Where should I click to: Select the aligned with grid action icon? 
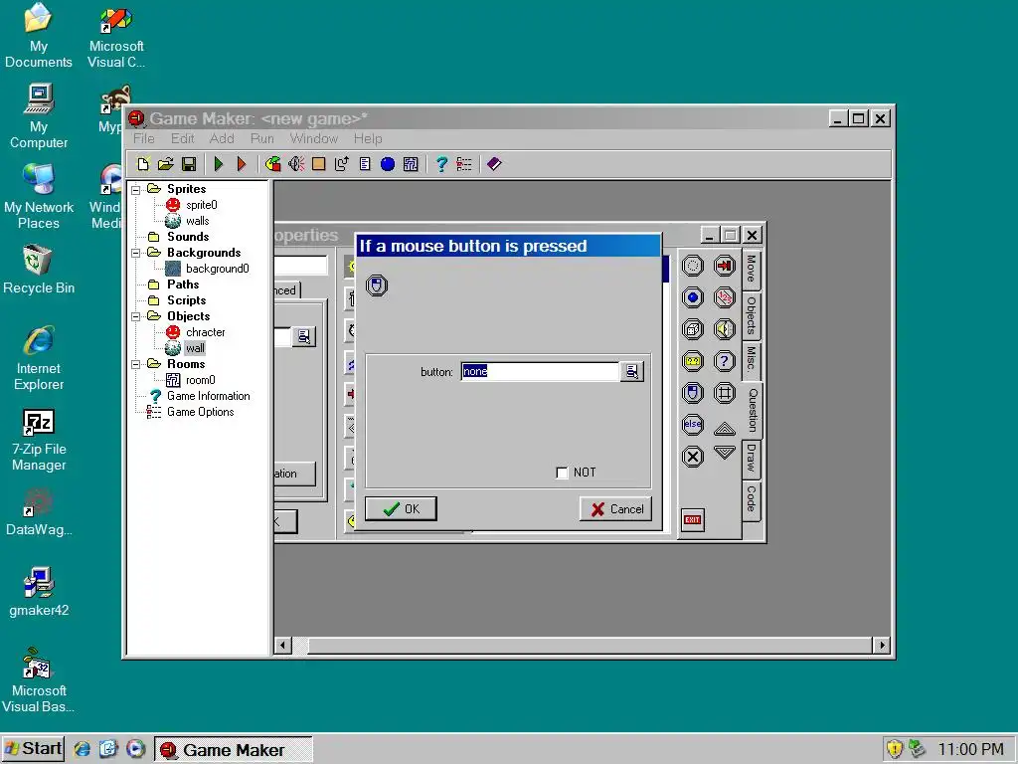pyautogui.click(x=725, y=393)
